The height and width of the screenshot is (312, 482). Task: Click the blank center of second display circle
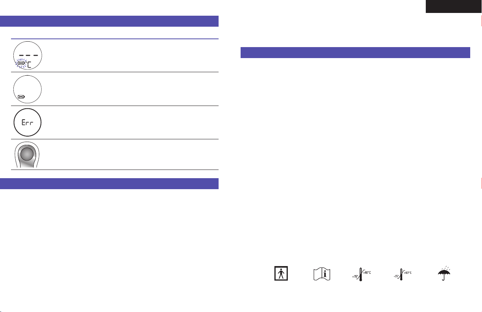28,87
